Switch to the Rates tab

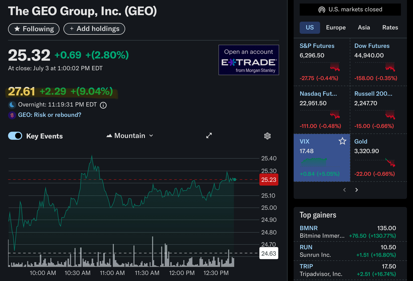point(390,27)
